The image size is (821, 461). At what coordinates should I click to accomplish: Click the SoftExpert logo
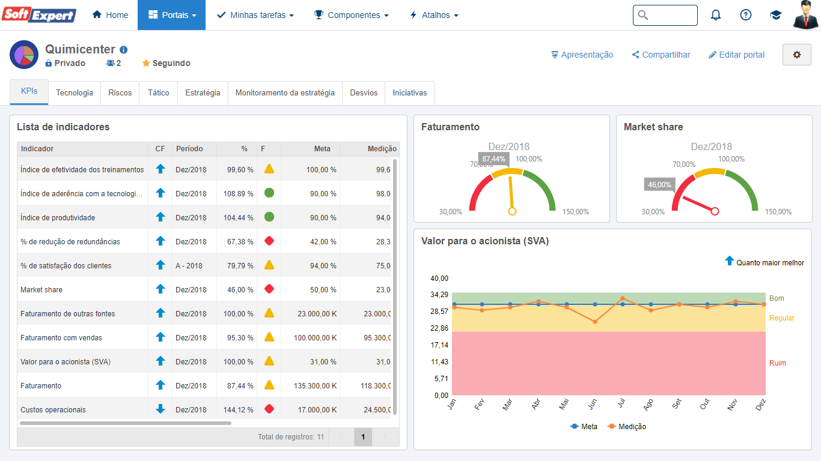(x=38, y=15)
